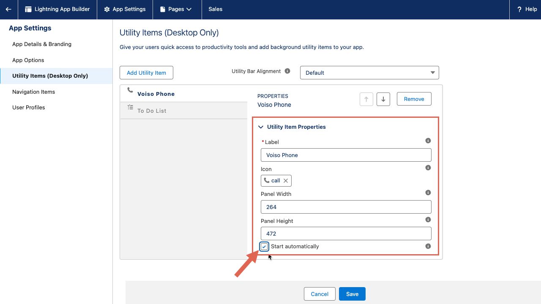Viewport: 541px width, 304px height.
Task: Click info icon beside Icon field
Action: click(x=428, y=168)
